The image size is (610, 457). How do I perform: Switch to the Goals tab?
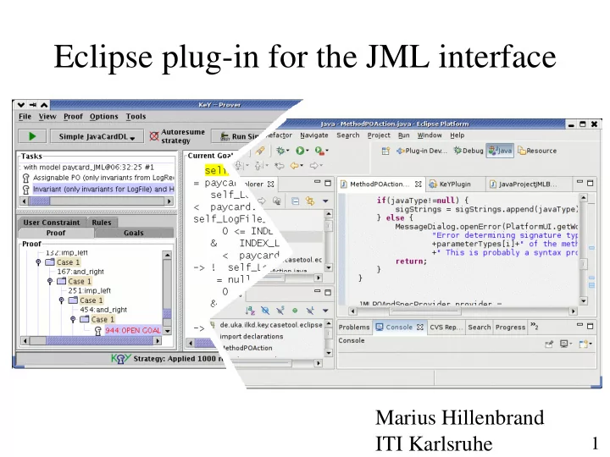click(134, 233)
